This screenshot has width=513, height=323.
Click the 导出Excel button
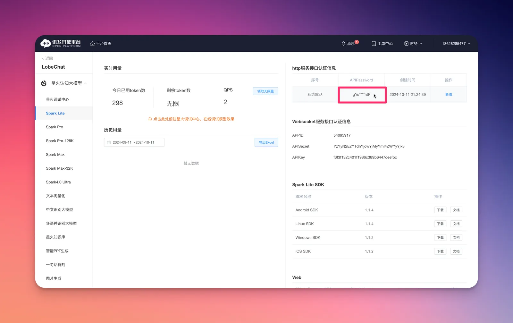coord(266,142)
